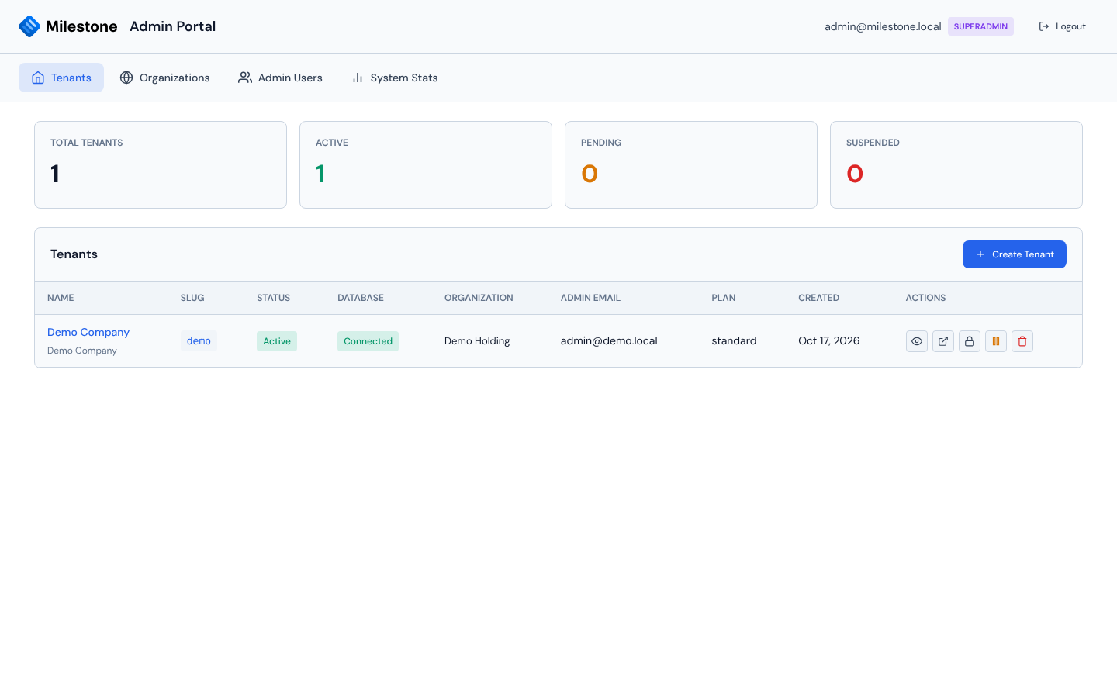This screenshot has height=698, width=1117.
Task: Click the Active status badge
Action: point(277,341)
